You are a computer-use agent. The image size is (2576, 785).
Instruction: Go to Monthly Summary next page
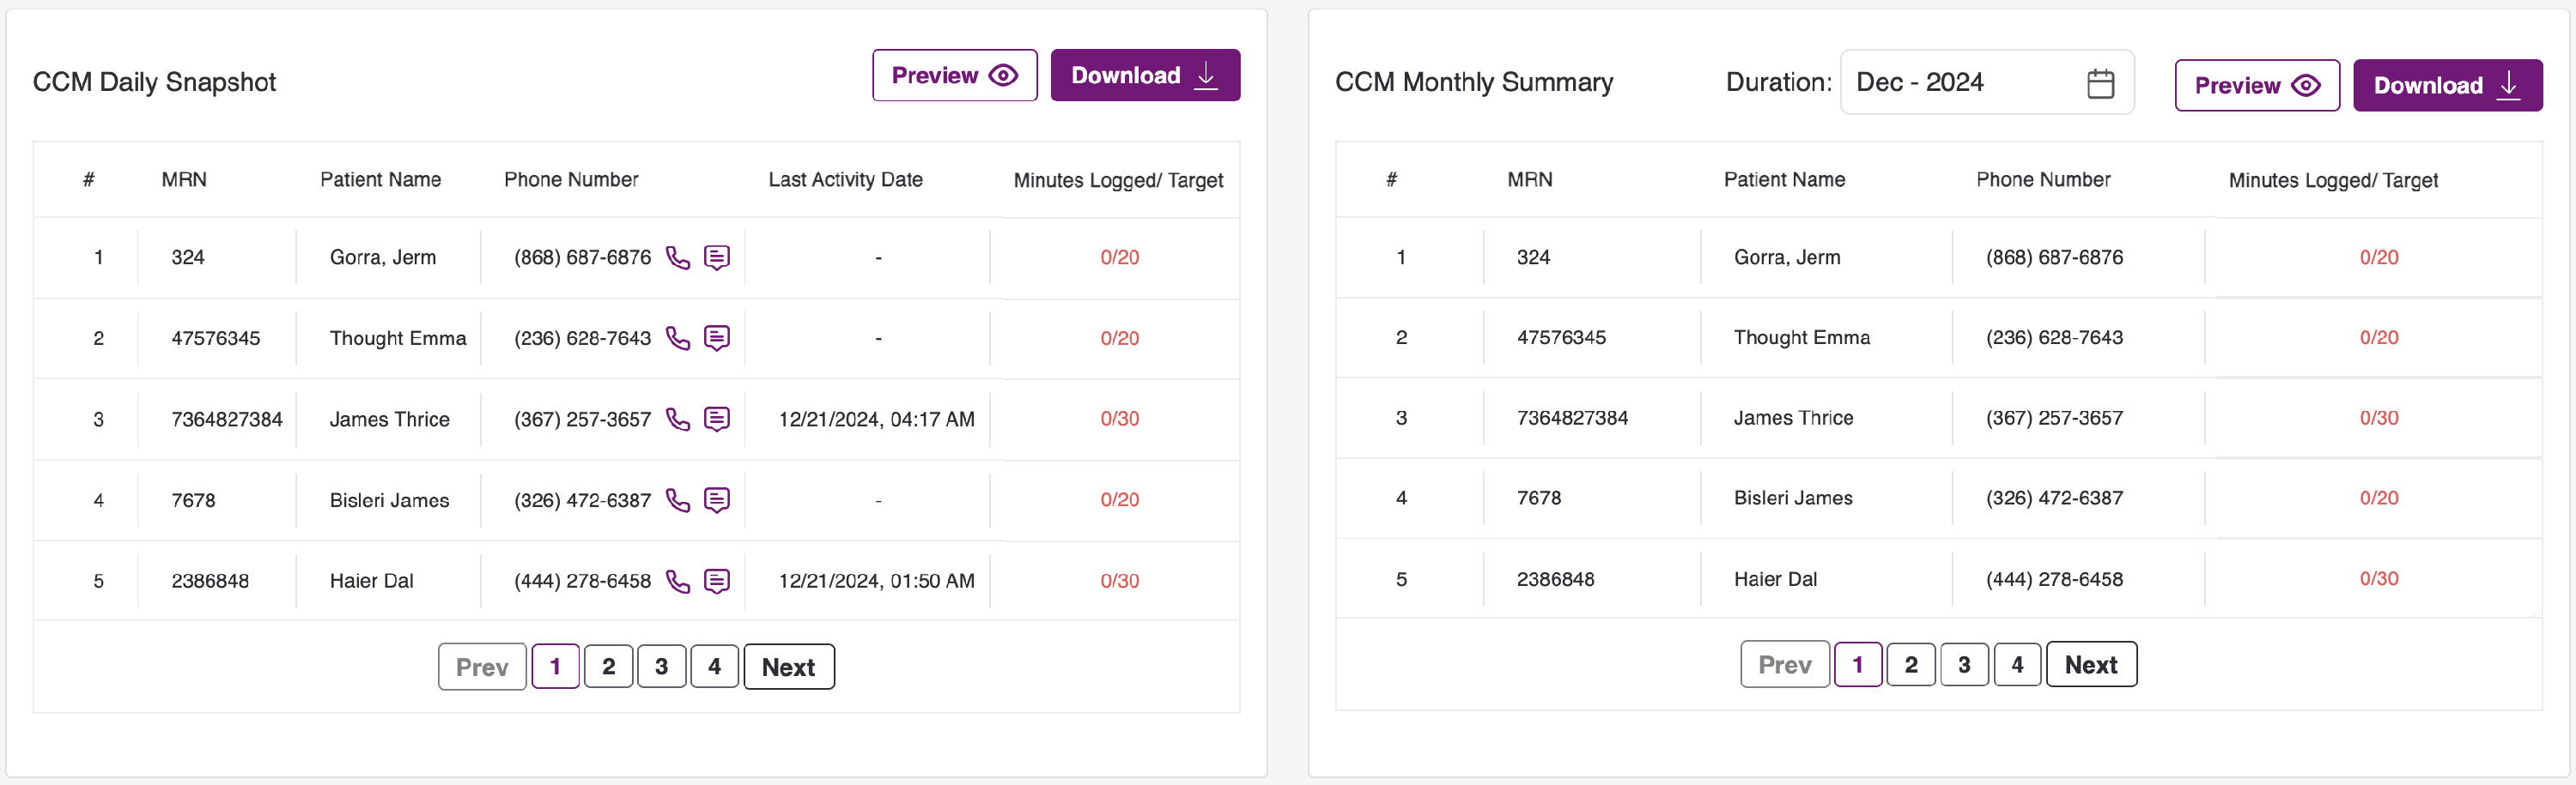[2091, 664]
